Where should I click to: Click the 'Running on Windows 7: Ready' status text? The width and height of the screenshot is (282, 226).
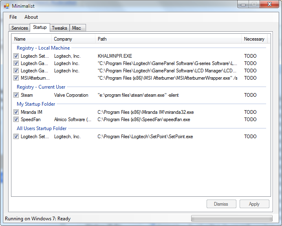coord(38,219)
